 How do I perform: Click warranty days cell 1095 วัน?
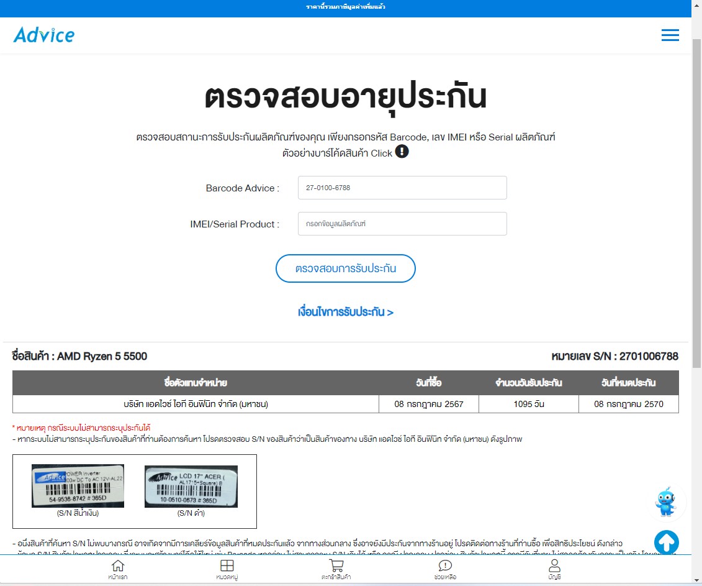point(529,404)
